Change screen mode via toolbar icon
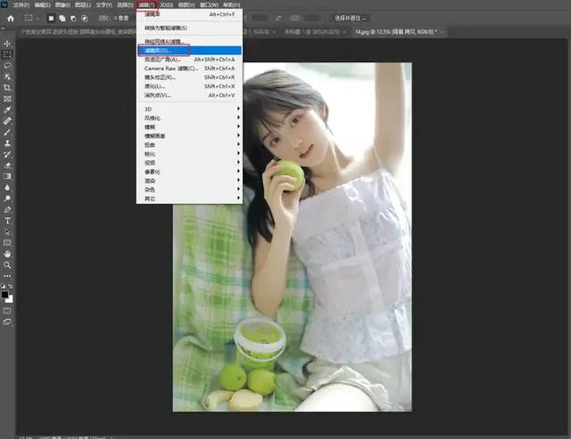 pyautogui.click(x=7, y=322)
